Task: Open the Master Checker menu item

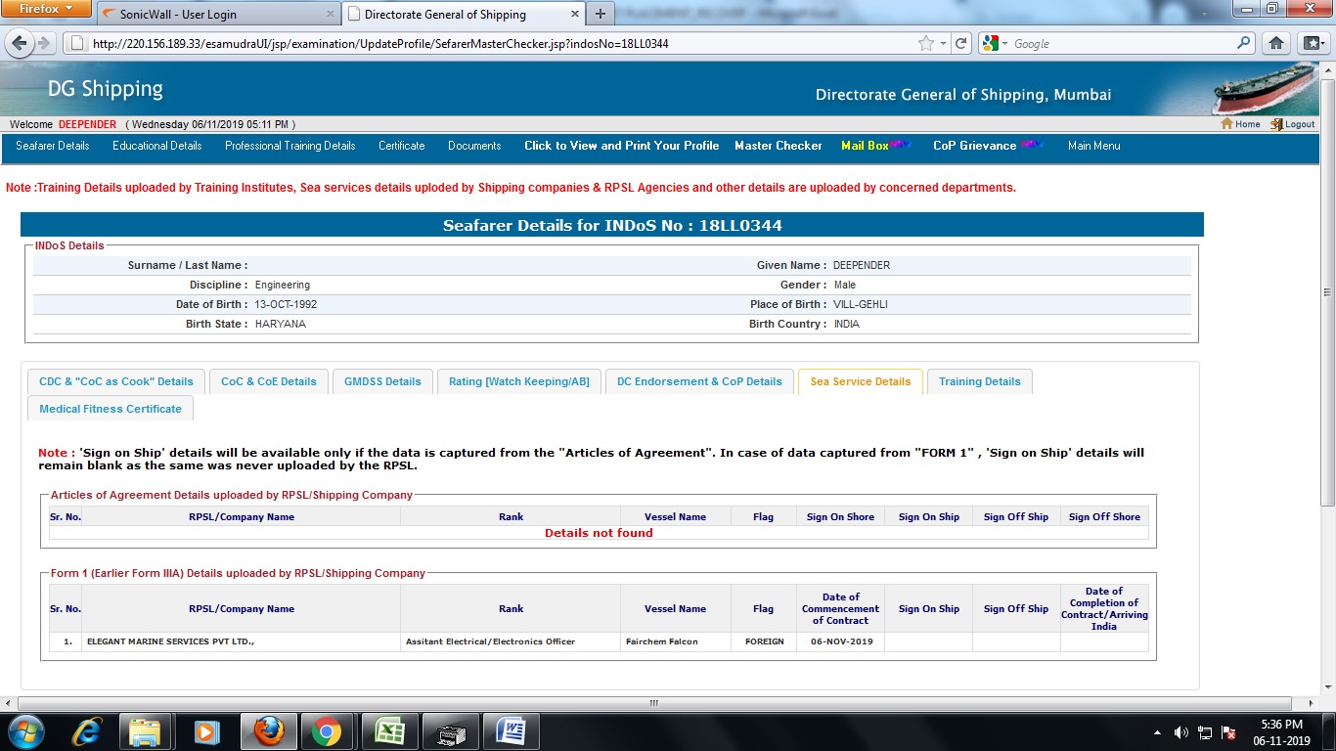Action: coord(779,146)
